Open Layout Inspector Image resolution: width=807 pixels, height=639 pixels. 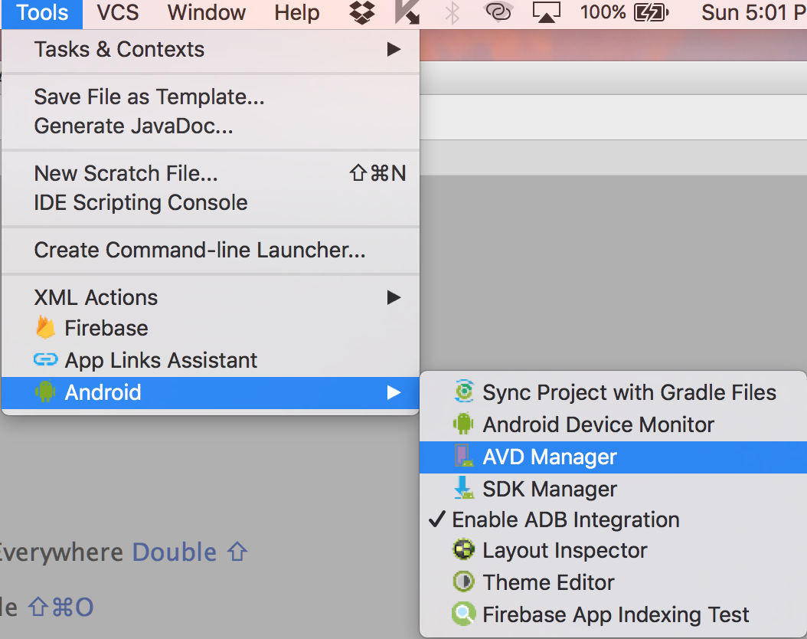(x=613, y=551)
